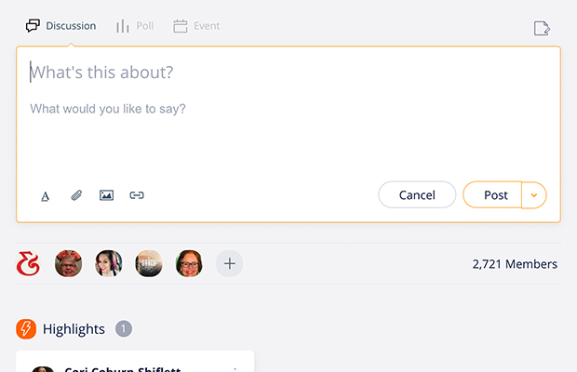Open the last member avatar with glasses

tap(189, 264)
